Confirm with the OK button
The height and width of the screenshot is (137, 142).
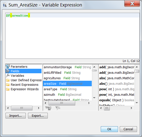pyautogui.click(x=109, y=129)
